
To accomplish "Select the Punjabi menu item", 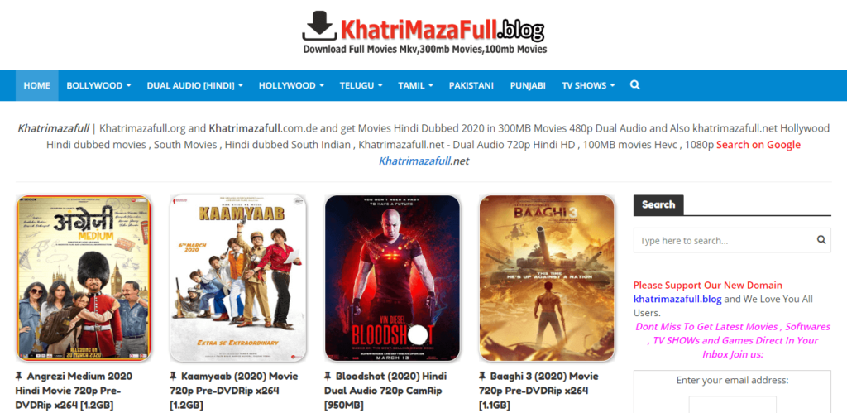I will pyautogui.click(x=528, y=85).
